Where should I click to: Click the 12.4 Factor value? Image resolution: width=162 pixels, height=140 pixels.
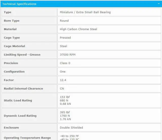[63, 80]
